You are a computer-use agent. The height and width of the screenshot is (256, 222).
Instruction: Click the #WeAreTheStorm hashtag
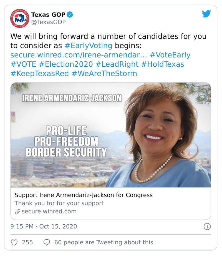pos(104,74)
